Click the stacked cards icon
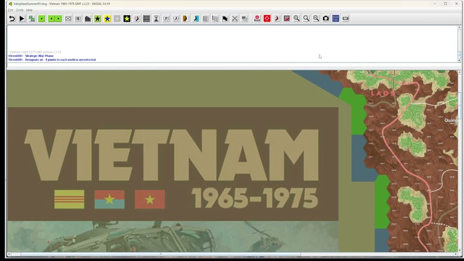 (245, 18)
